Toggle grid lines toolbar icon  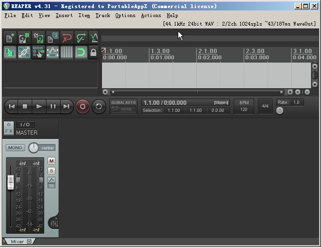click(67, 53)
